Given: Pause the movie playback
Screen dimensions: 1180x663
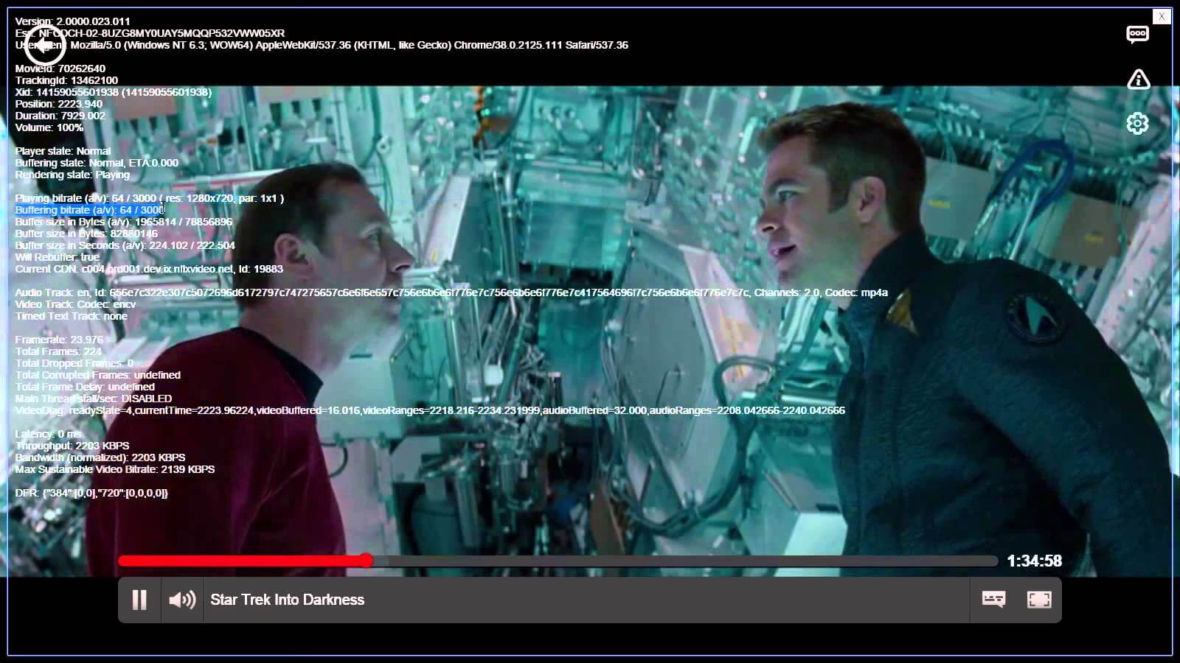Looking at the screenshot, I should point(139,600).
